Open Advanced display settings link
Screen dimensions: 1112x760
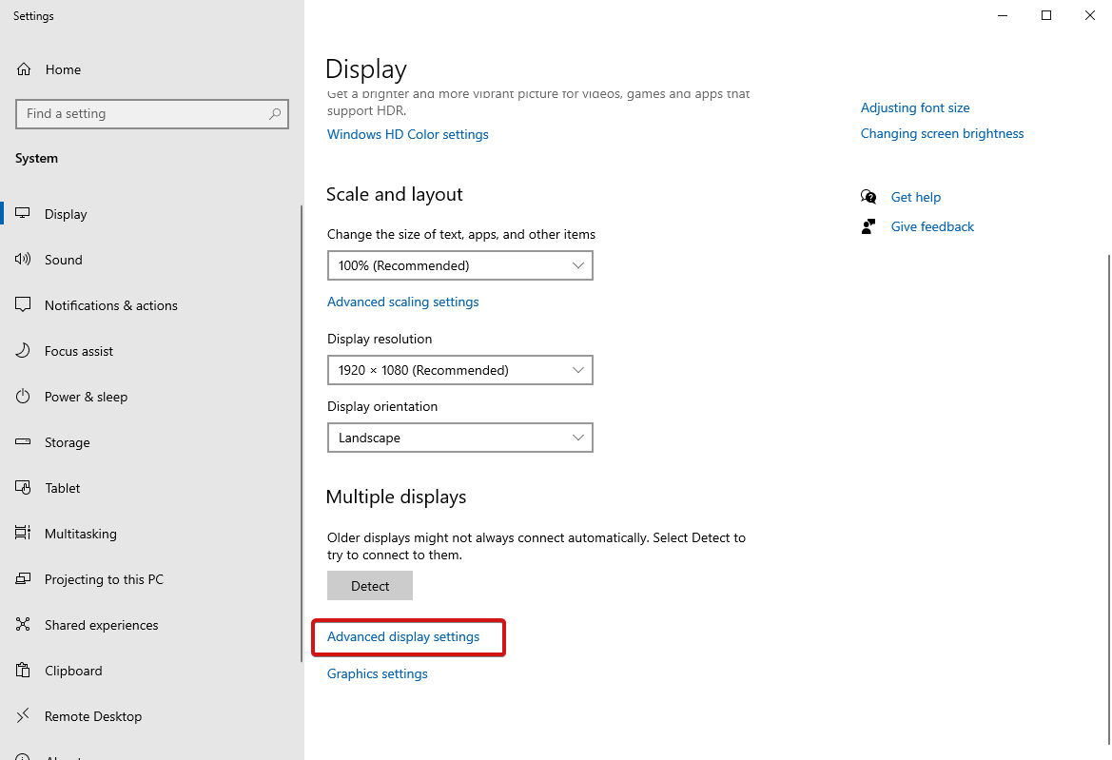point(402,636)
